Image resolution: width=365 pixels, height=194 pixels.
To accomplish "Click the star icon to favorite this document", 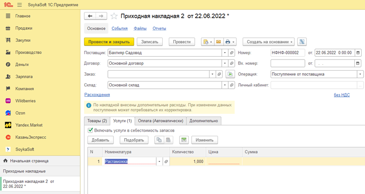I will point(114,16).
